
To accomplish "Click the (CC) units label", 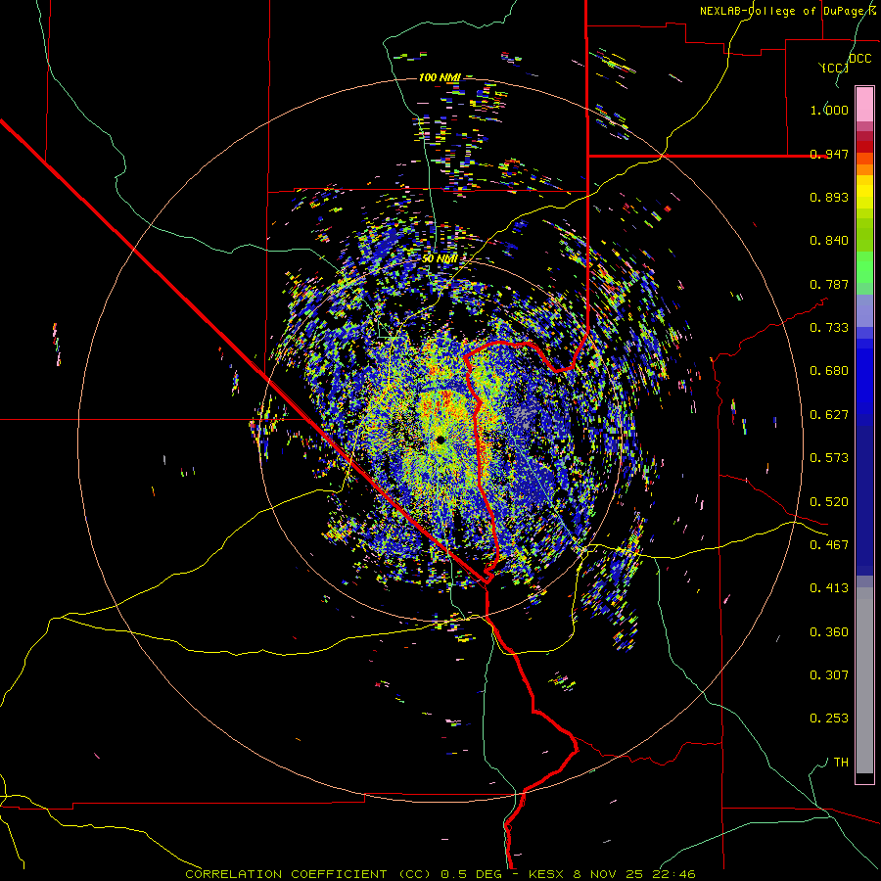I will (835, 68).
